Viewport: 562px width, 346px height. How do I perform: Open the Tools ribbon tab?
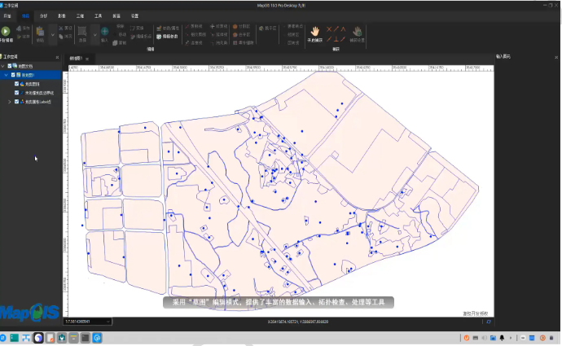click(x=99, y=16)
